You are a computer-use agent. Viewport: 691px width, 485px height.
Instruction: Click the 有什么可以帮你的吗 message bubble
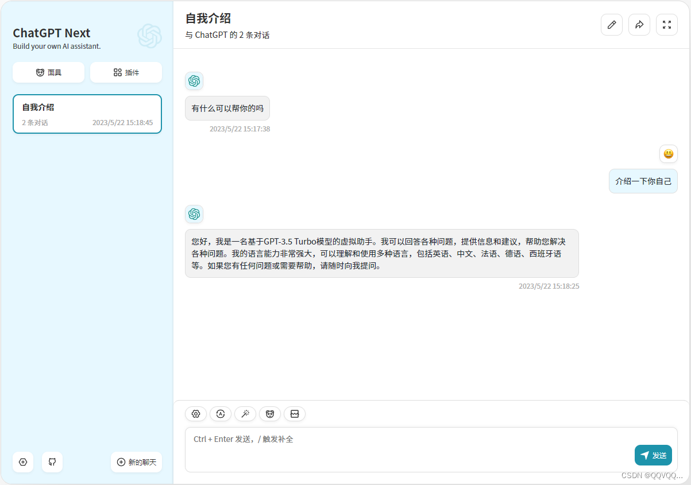tap(227, 108)
